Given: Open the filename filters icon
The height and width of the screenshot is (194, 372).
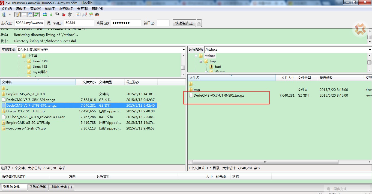Looking at the screenshot, I should [x=78, y=14].
